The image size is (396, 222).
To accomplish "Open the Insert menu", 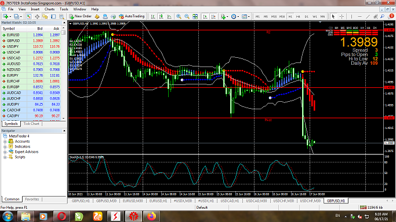I will (35, 9).
